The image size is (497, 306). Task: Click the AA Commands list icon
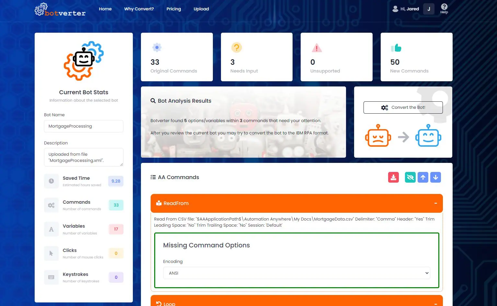point(153,177)
